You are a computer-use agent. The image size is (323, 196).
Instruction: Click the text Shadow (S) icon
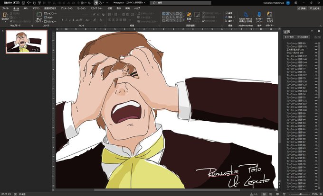click(x=73, y=20)
